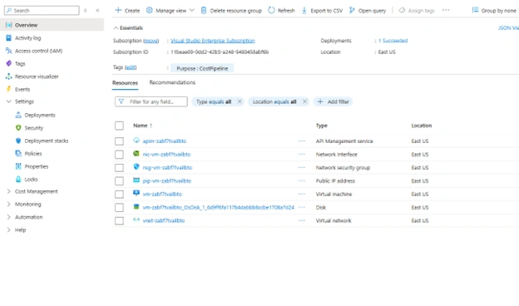Check the vm-zabf7tvailbto row checkbox
The width and height of the screenshot is (519, 306).
[119, 195]
